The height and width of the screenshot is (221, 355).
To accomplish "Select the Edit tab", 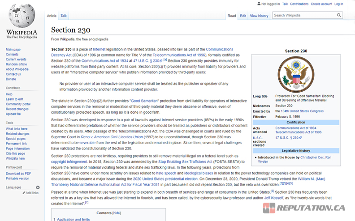I will point(242,16).
